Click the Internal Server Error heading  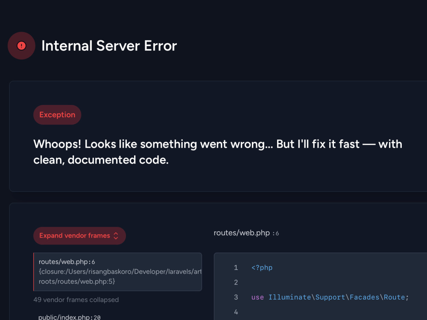(x=109, y=46)
